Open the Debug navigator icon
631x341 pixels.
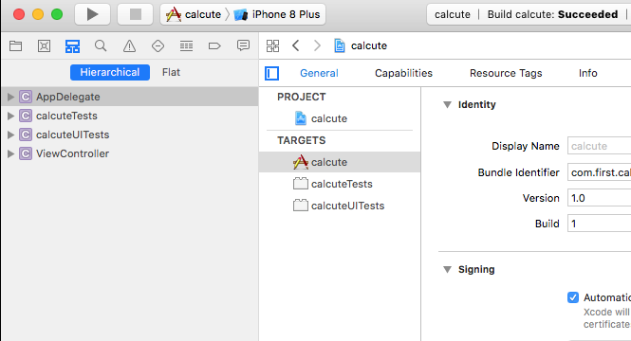tap(186, 45)
